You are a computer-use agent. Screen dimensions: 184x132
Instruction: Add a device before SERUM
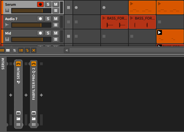[11, 95]
